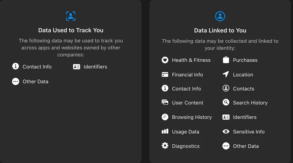Viewport: 293px width, 163px height.
Task: Click the Location arrow icon
Action: (226, 74)
